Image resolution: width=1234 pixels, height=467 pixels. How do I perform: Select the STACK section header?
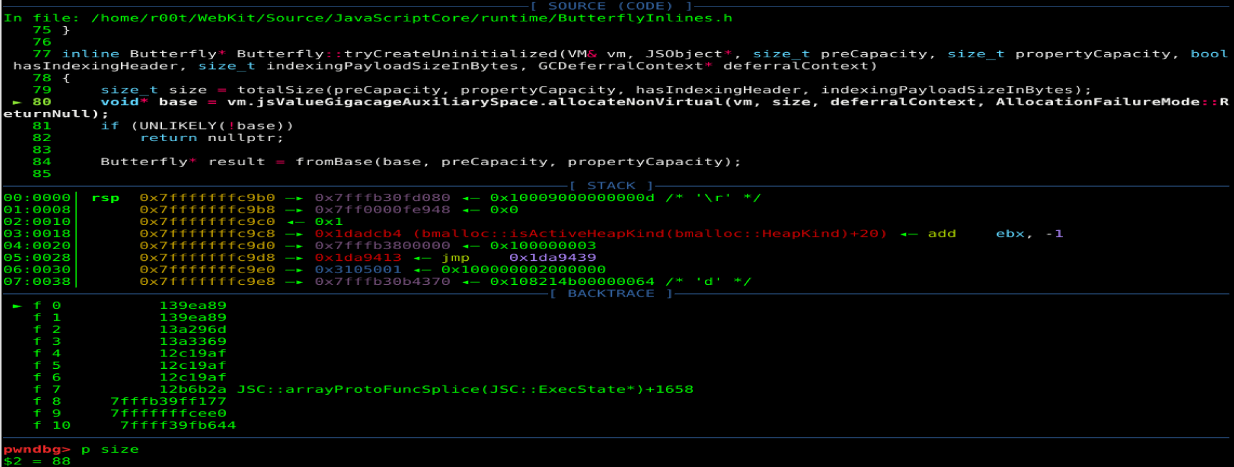[610, 186]
